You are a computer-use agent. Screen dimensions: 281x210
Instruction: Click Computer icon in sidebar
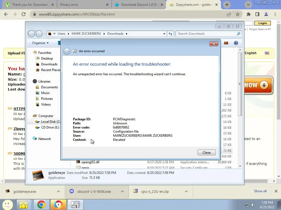click(35, 116)
